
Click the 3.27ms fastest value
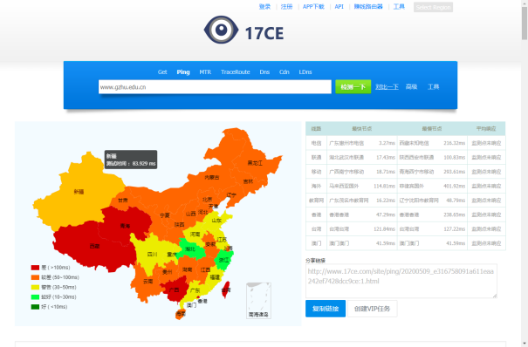click(x=387, y=143)
